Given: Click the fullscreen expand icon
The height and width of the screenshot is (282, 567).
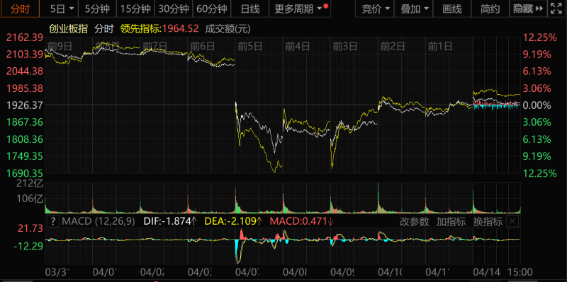Looking at the screenshot, I should click(558, 8).
